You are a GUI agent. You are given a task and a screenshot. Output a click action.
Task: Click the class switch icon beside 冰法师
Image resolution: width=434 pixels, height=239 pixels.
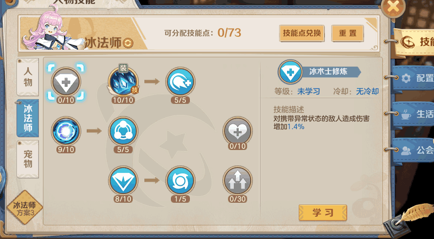[128, 43]
